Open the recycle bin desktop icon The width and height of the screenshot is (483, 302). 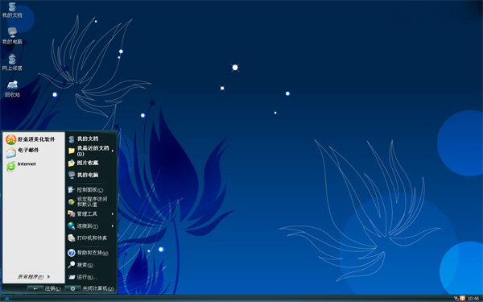coord(12,89)
